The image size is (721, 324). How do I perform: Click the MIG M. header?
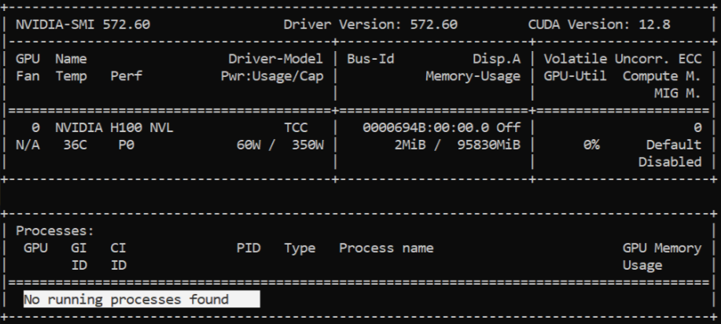tap(677, 94)
